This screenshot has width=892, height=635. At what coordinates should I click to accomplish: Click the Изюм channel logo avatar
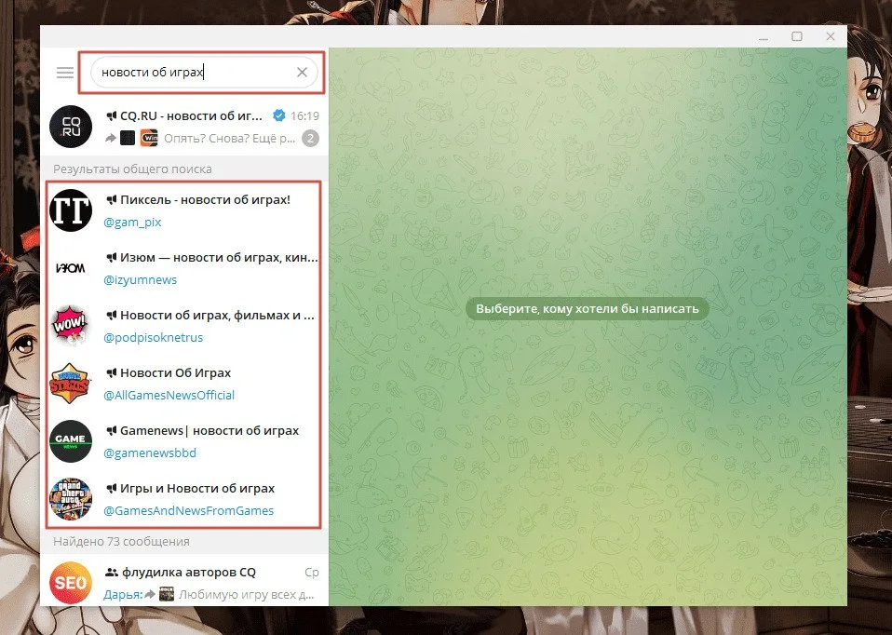[x=71, y=268]
